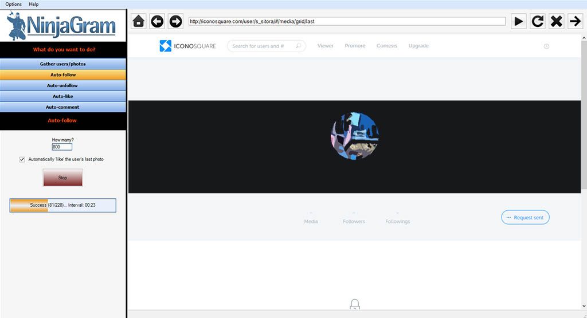Screen dimensions: 587x318
Task: Open the Contests link in Iconosquare
Action: click(386, 46)
